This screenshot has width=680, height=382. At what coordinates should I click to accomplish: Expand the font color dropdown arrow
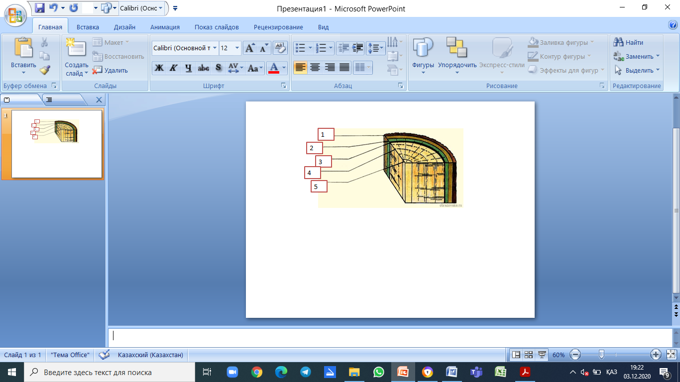[x=284, y=68]
